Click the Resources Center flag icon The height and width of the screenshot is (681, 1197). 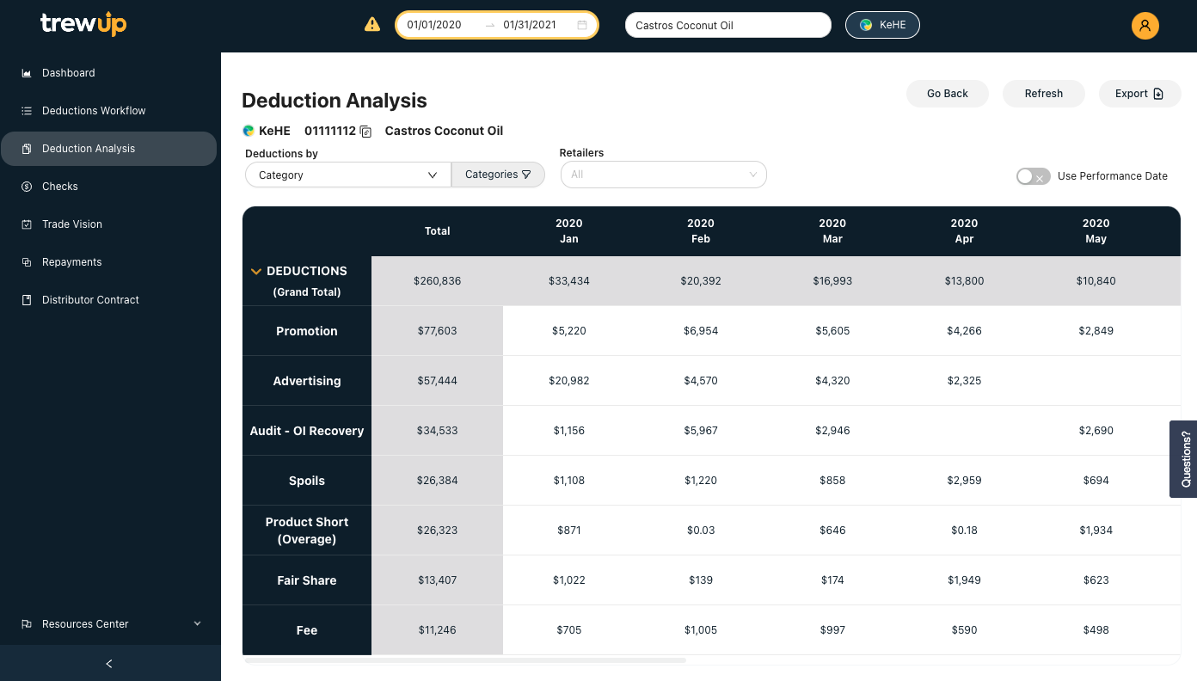point(27,624)
